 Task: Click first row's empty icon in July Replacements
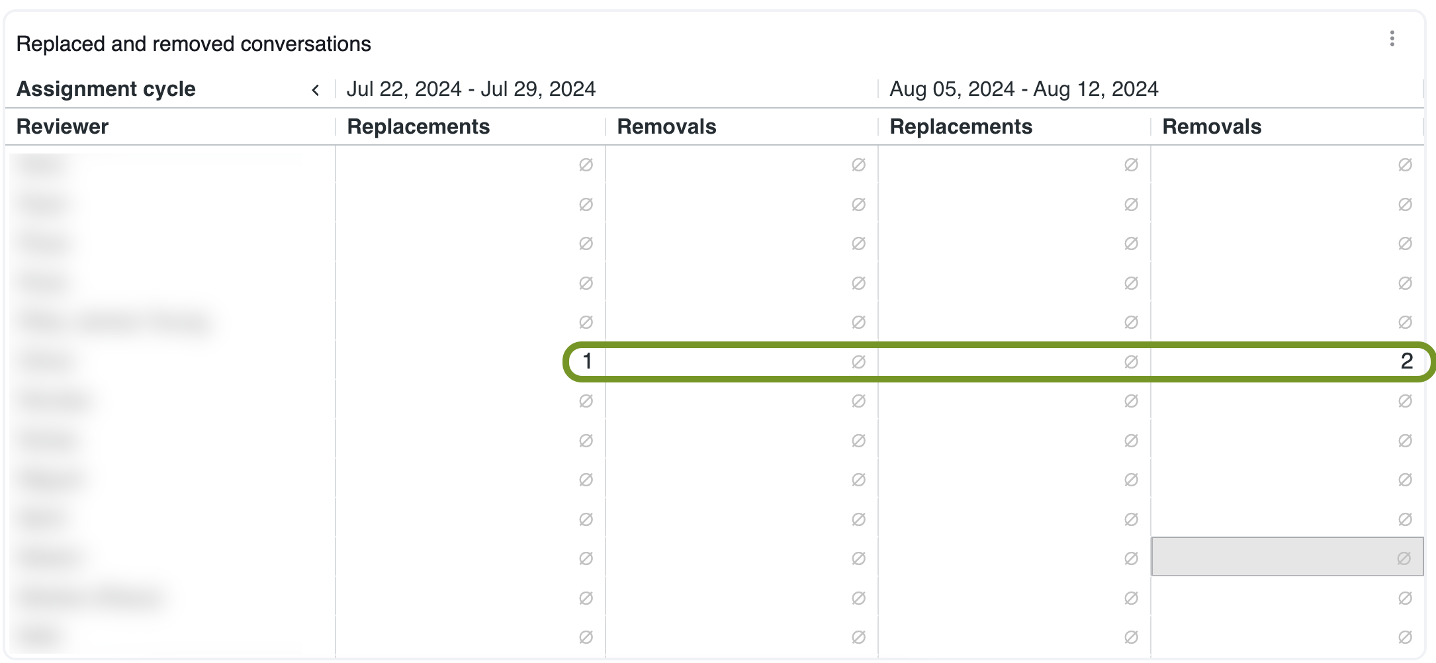click(x=586, y=165)
